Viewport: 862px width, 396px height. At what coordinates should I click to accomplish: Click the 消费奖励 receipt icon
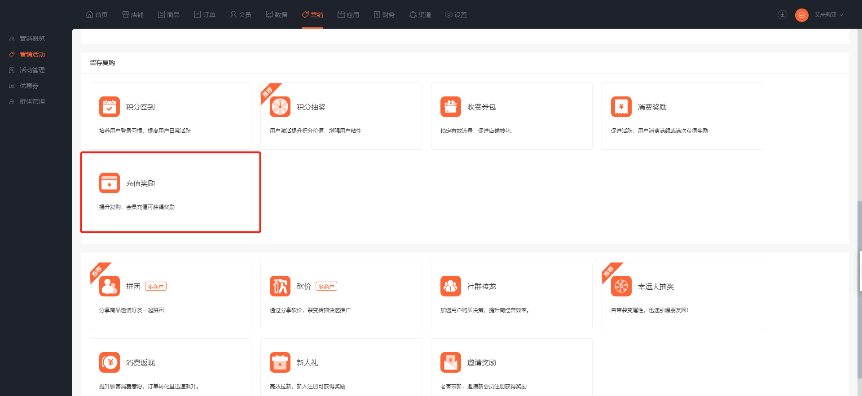tap(621, 107)
